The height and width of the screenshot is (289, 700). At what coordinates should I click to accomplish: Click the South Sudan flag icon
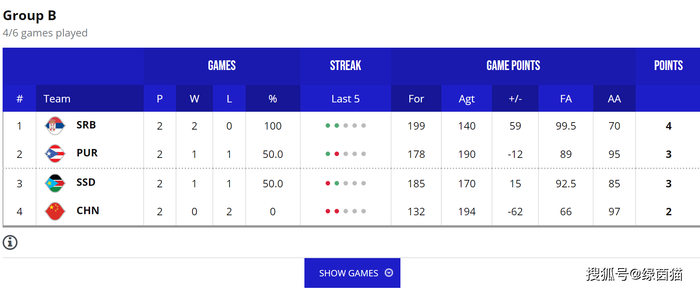point(55,183)
